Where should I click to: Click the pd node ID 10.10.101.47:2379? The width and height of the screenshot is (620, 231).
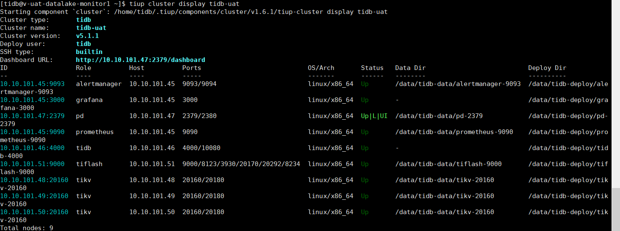[32, 116]
